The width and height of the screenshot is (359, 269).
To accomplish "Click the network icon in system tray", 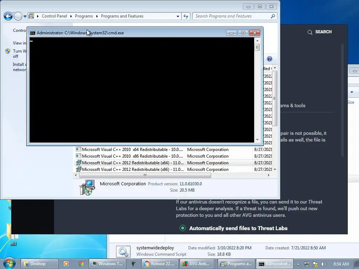I will click(x=306, y=264).
